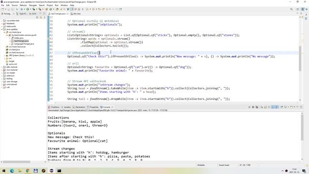Run the program with green Run button
Image resolution: width=309 pixels, height=174 pixels.
pyautogui.click(x=28, y=9)
